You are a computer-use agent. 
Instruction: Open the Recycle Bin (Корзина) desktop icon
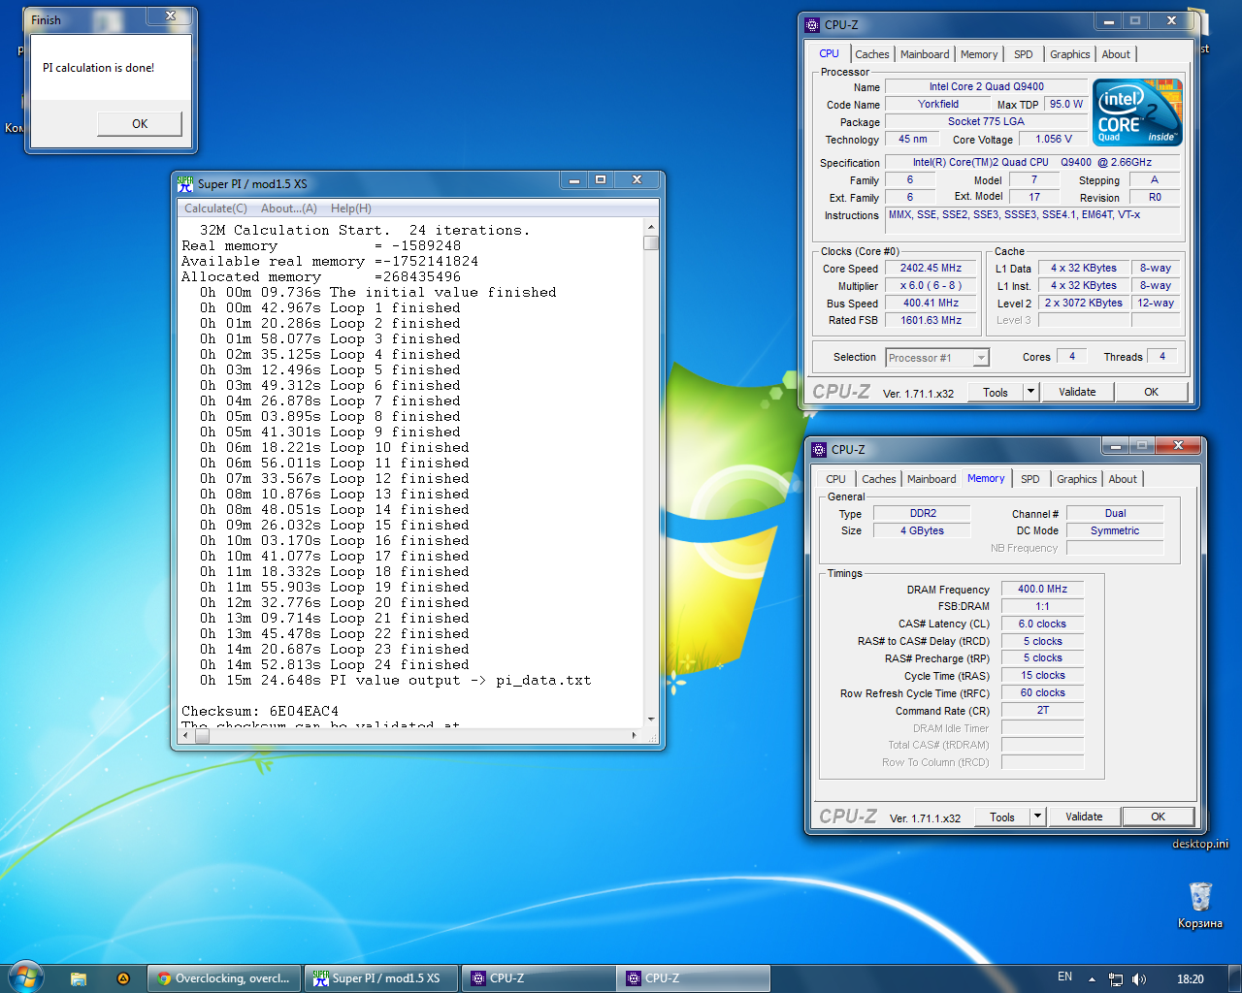tap(1200, 905)
